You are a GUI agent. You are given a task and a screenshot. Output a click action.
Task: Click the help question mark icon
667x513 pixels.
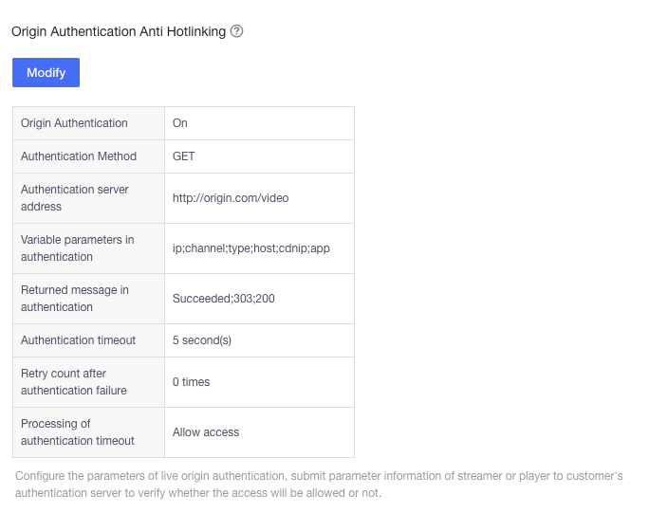236,31
